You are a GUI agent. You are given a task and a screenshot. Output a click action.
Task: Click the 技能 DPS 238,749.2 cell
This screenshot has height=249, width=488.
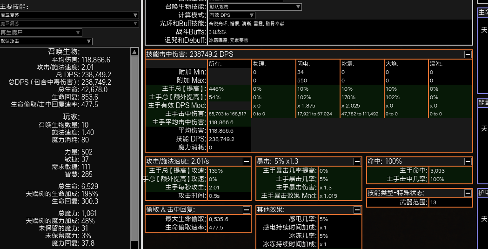(x=229, y=140)
